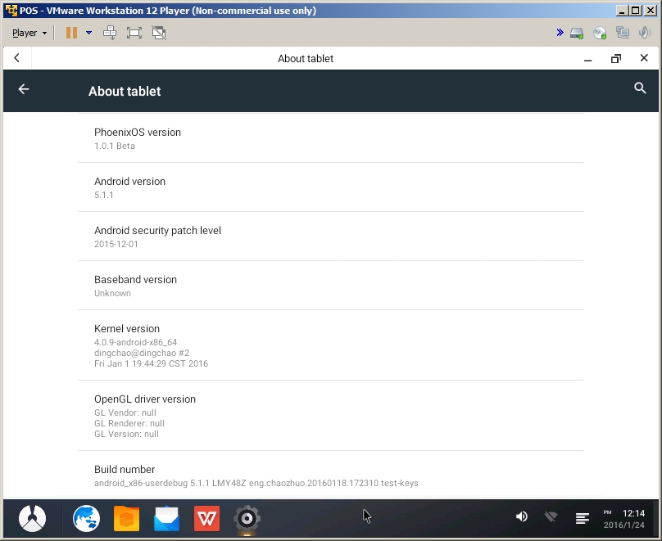Tap the Build number entry
Screen dimensions: 662x541
(x=331, y=476)
